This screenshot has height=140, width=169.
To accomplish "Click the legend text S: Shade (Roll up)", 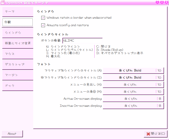I will pyautogui.click(x=110, y=50).
